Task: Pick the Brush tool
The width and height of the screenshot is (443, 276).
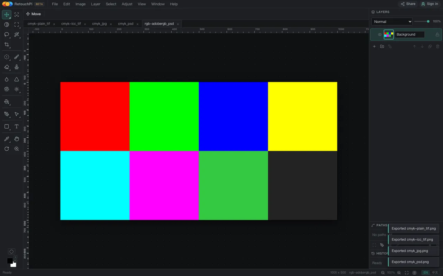Action: pos(17,57)
